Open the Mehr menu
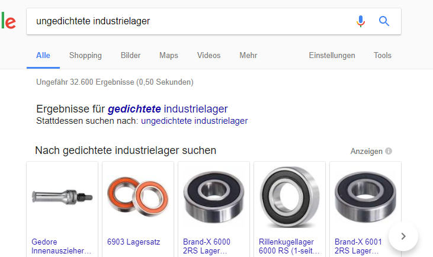 coord(248,56)
